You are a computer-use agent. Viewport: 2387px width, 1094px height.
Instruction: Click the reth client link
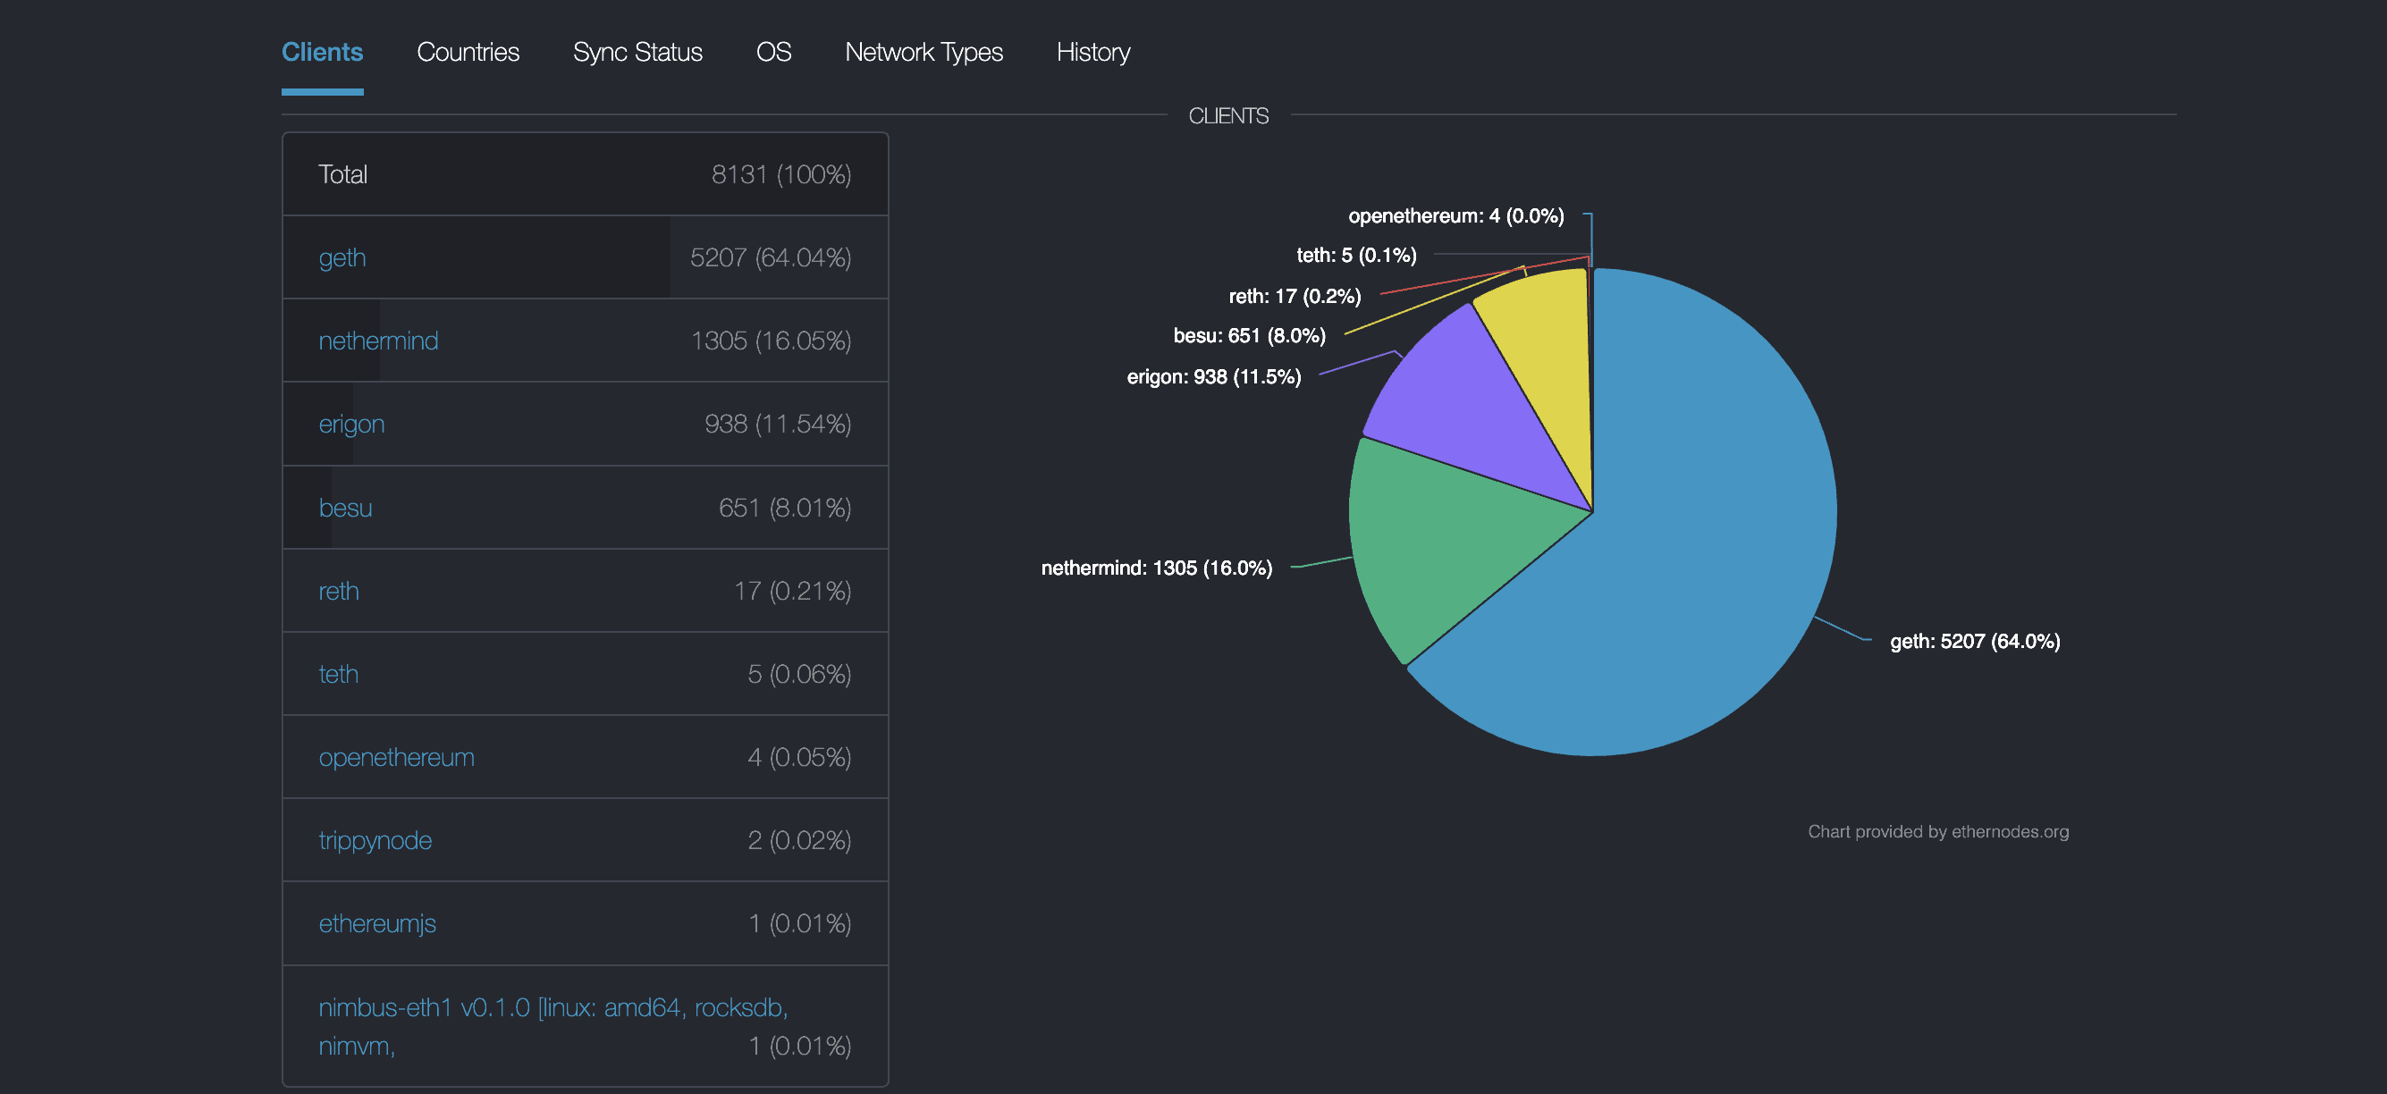(338, 591)
